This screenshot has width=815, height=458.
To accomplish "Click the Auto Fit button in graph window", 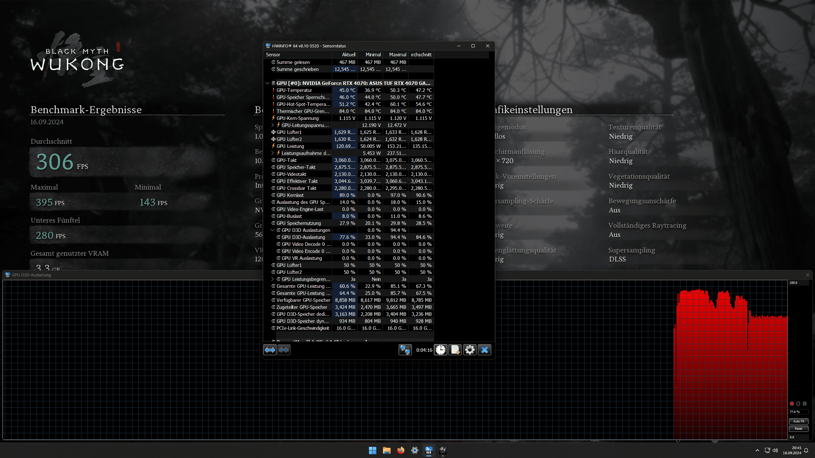I will 798,421.
